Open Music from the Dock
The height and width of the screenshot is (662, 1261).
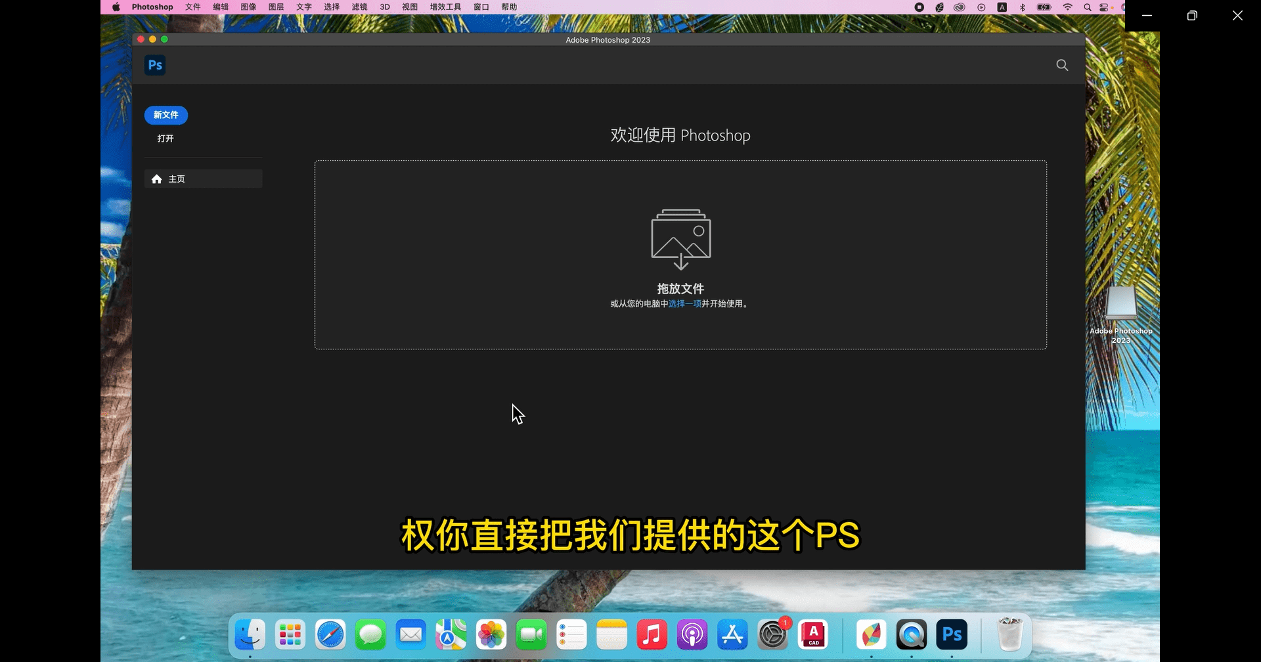(x=652, y=634)
